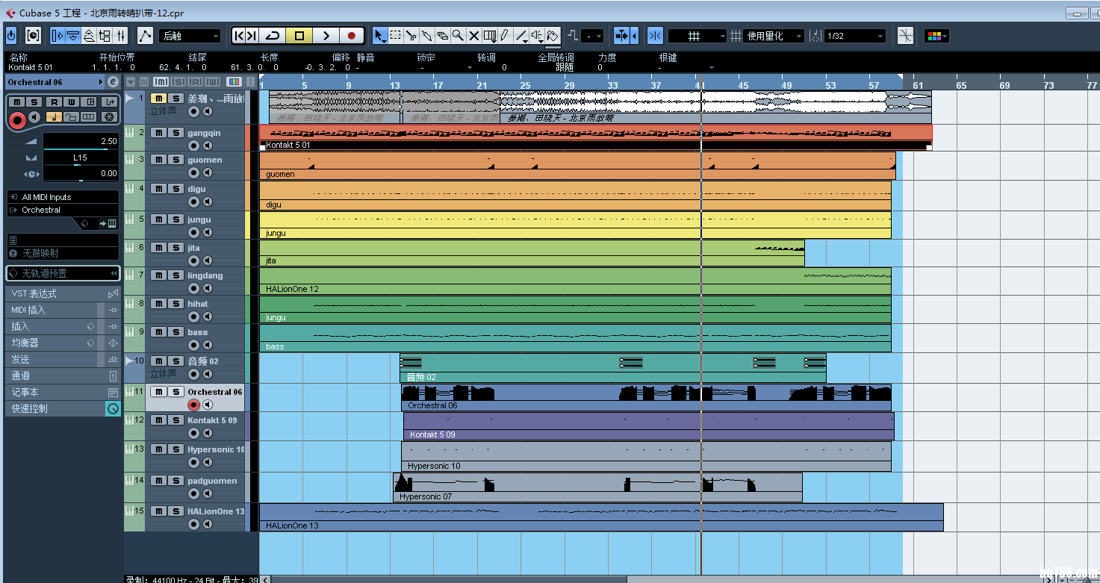The image size is (1100, 583).
Task: Disable record on Orchestral 06 track
Action: click(193, 405)
